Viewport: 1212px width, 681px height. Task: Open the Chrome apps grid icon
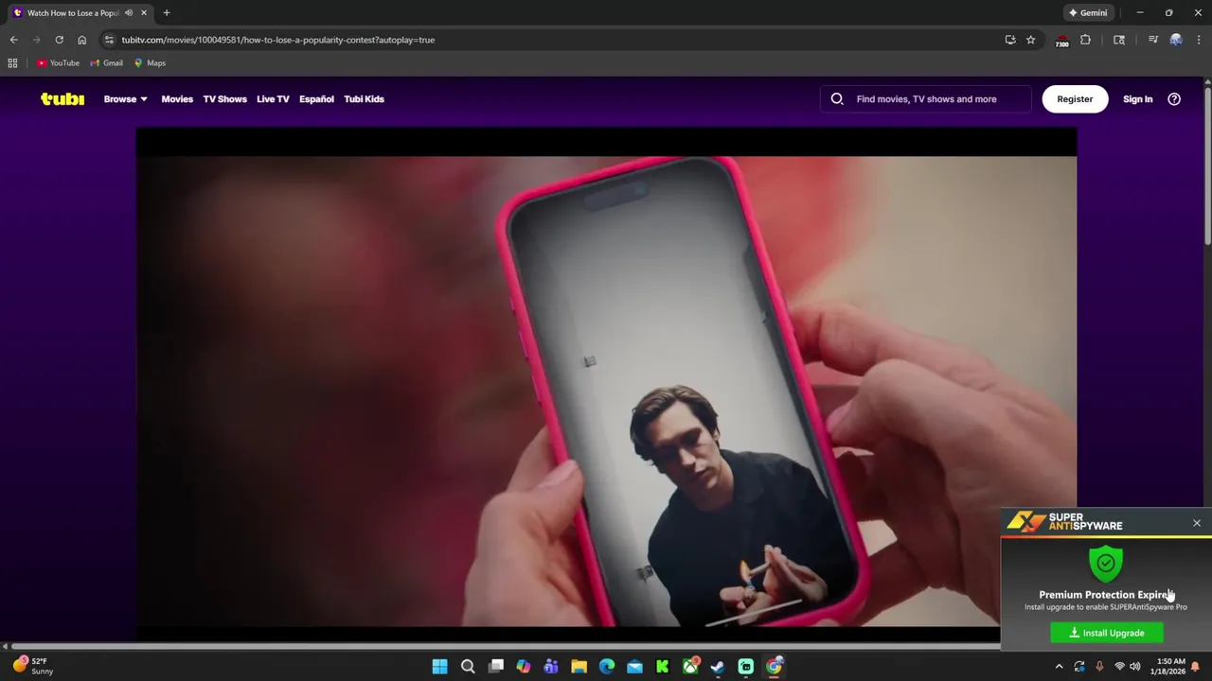[x=12, y=63]
